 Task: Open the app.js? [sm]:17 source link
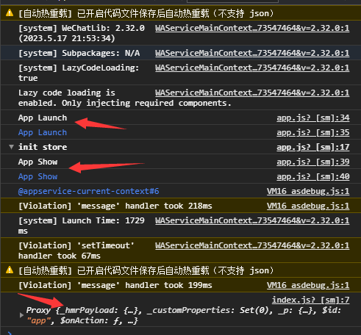[313, 147]
